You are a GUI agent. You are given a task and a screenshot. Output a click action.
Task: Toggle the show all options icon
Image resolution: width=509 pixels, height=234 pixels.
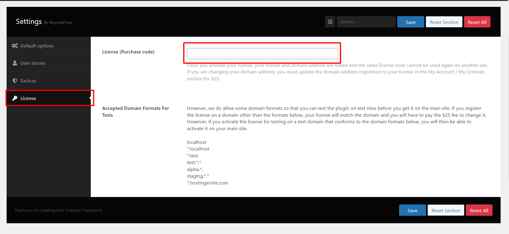[330, 22]
